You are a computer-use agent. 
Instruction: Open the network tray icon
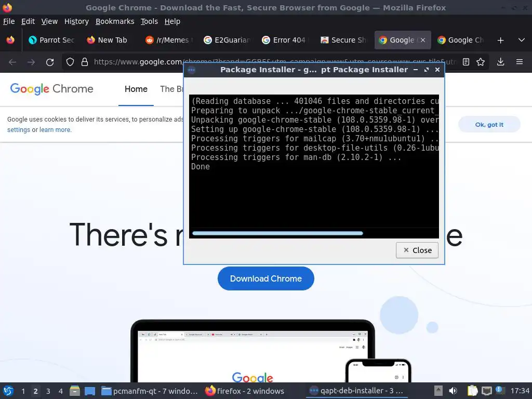click(486, 391)
